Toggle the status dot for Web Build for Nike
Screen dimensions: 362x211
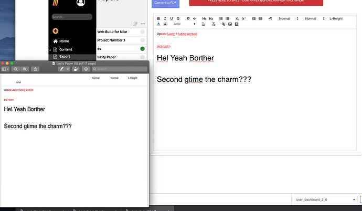(x=143, y=32)
